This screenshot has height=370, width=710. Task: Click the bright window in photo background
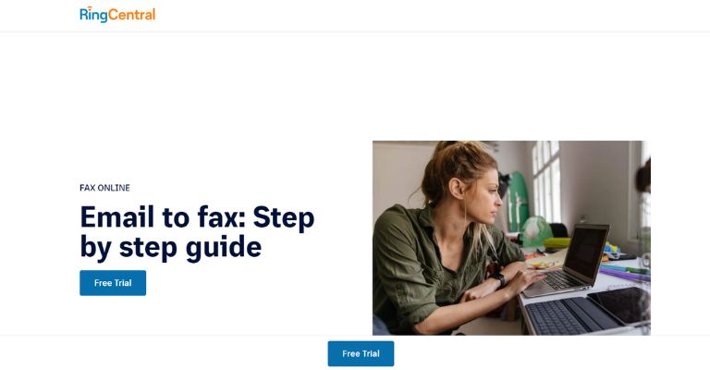point(546,181)
